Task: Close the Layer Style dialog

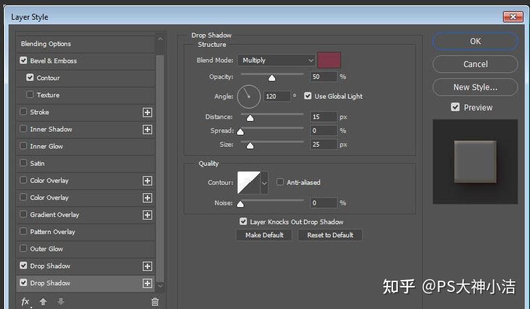Action: 513,16
